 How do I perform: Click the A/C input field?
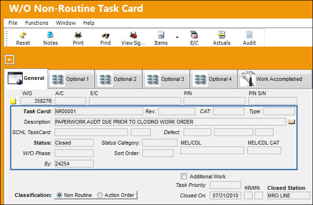(70, 101)
